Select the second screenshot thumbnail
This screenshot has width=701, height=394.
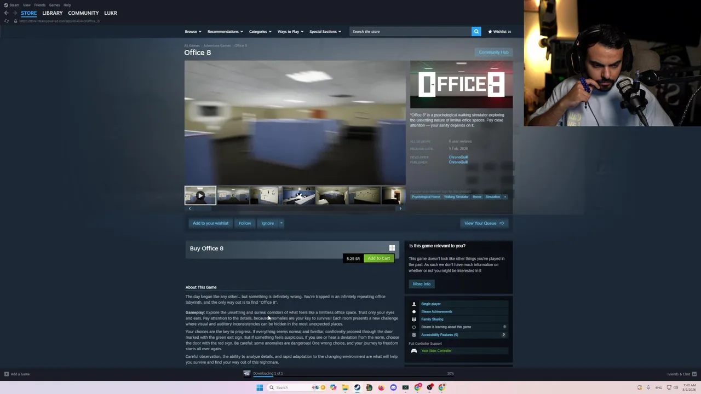point(233,195)
